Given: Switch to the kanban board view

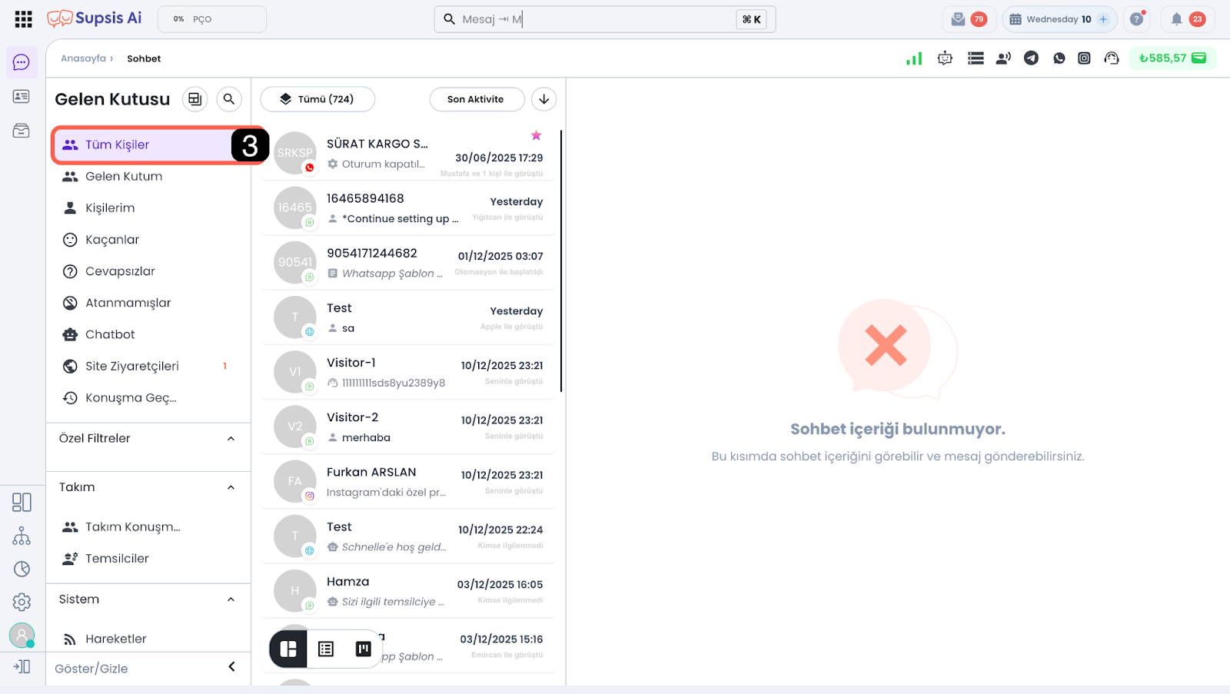Looking at the screenshot, I should coord(363,649).
